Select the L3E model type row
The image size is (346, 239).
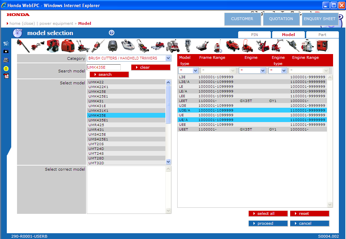coord(252,77)
